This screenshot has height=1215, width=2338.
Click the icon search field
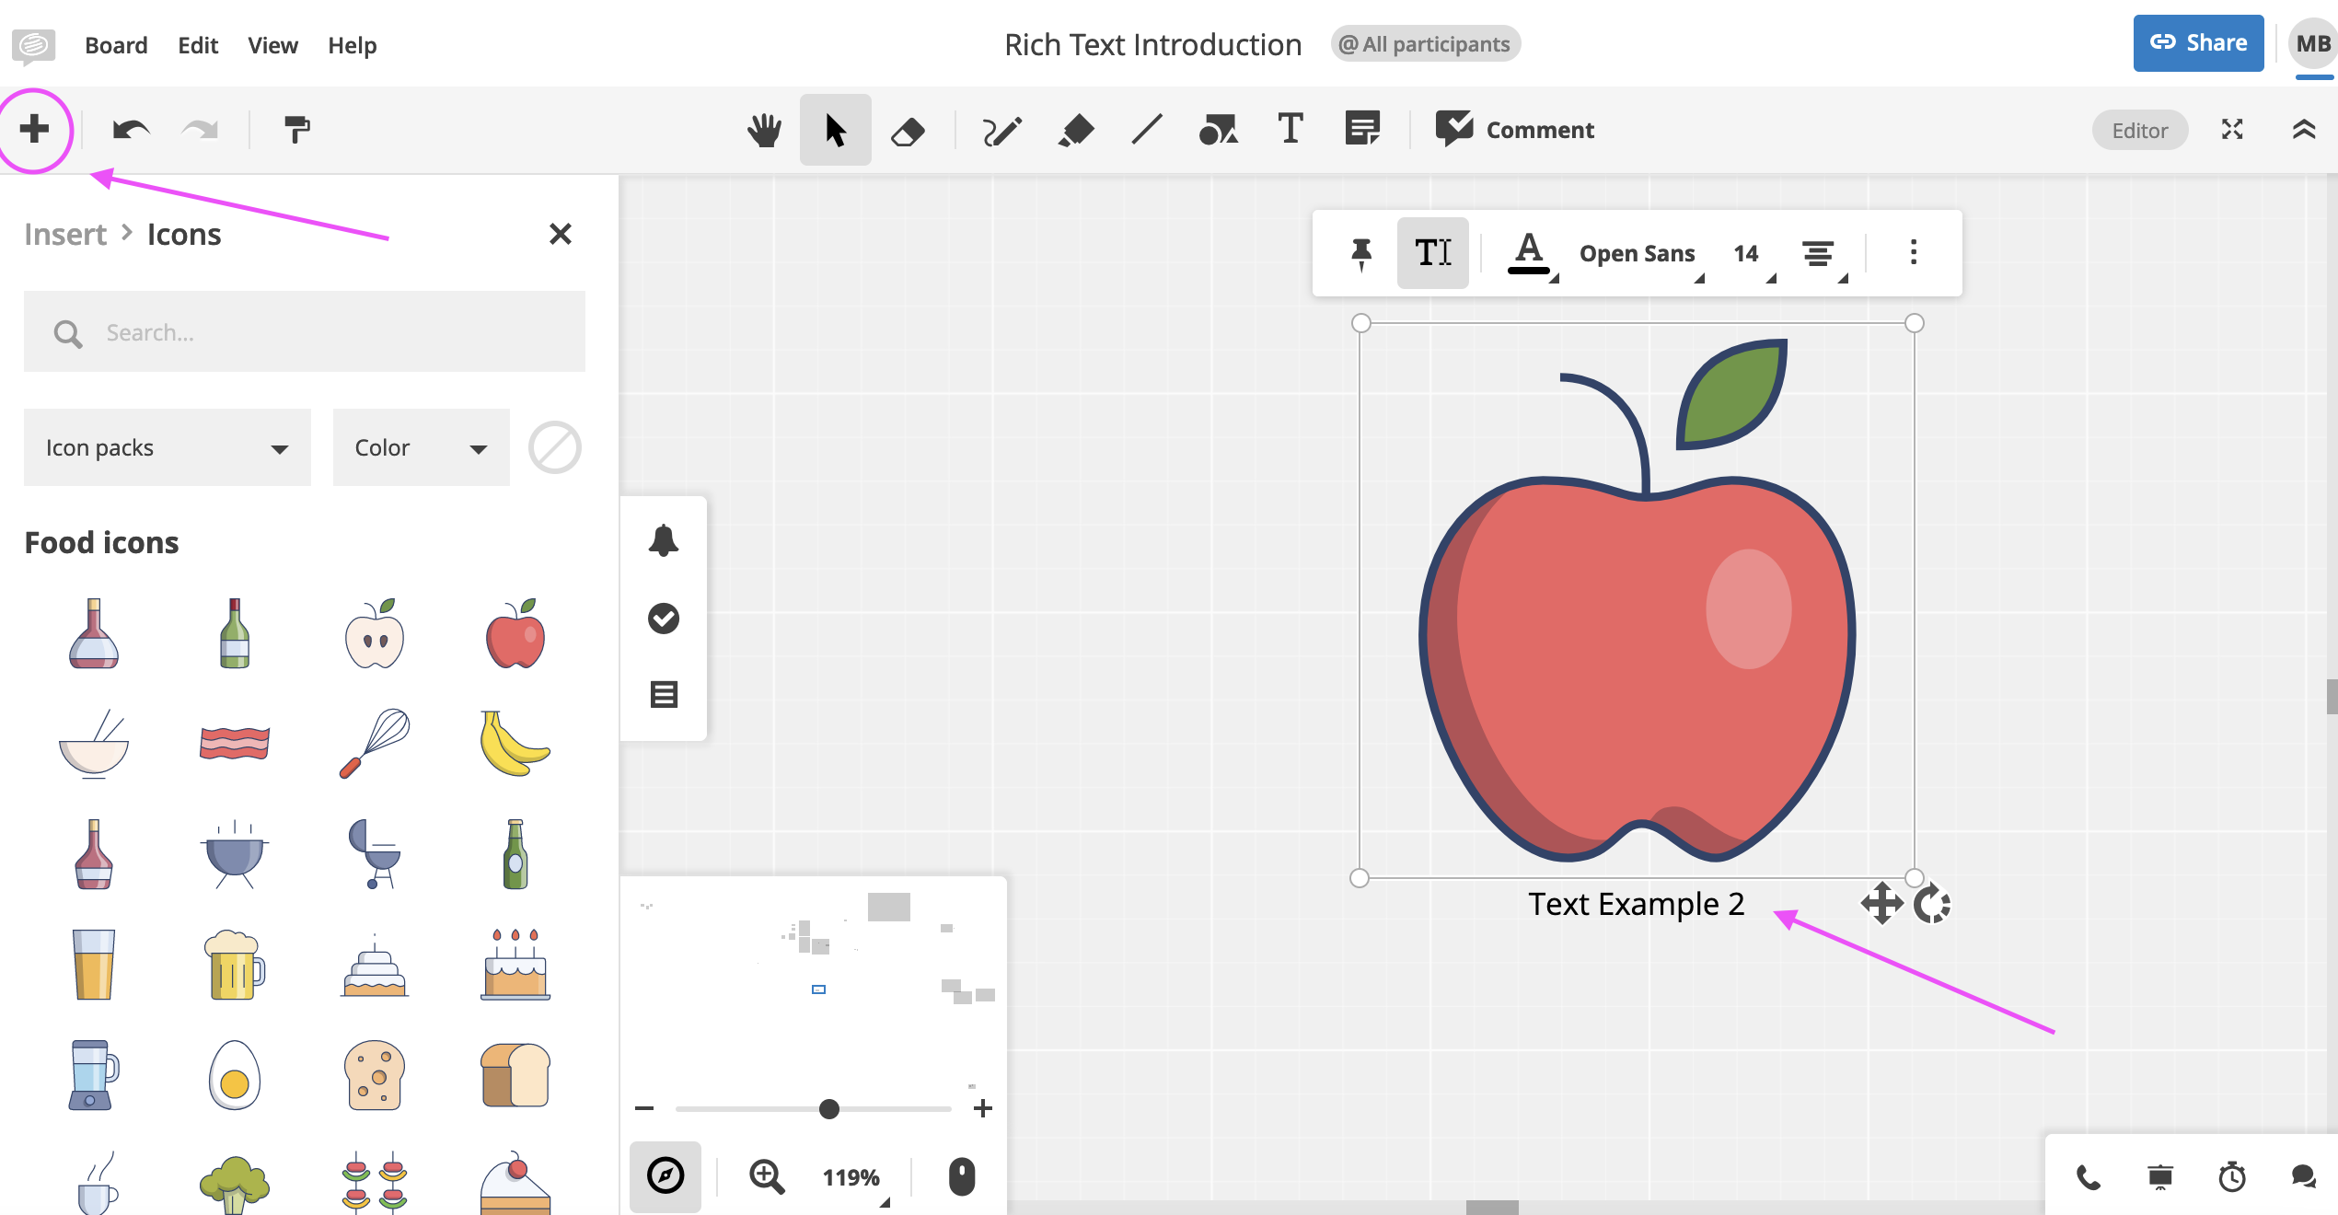pos(305,331)
